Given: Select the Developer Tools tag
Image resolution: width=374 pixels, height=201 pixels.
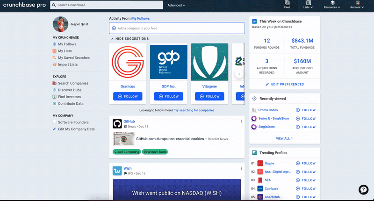Looking at the screenshot, I should [155, 152].
